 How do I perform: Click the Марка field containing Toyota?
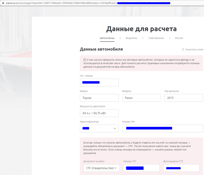coord(99,98)
